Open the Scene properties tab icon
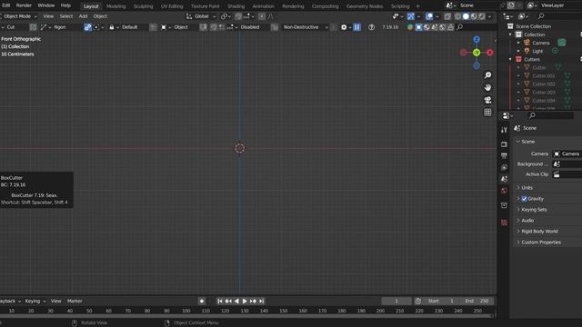This screenshot has width=582, height=327. (x=504, y=179)
